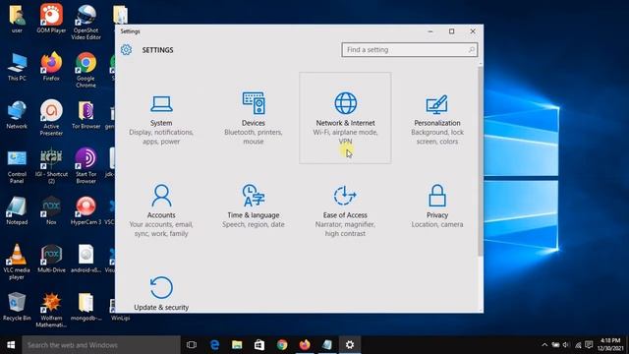
Task: Select HyperCam 3 desktop icon
Action: click(86, 210)
